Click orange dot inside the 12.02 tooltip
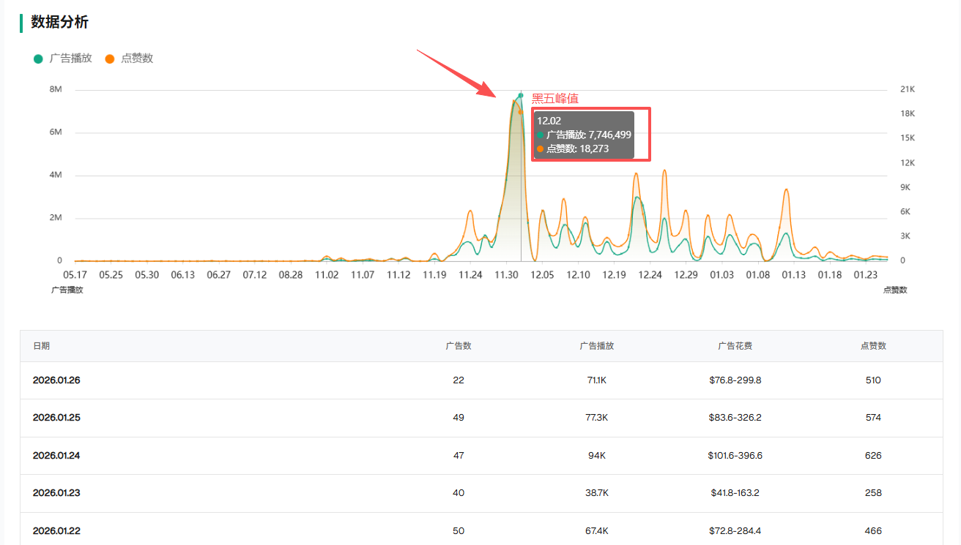The image size is (961, 545). point(541,149)
